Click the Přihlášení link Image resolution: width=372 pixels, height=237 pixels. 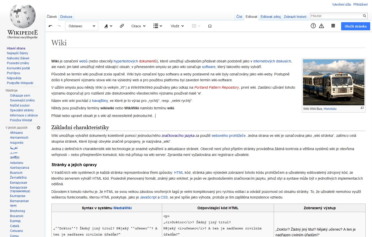[361, 4]
